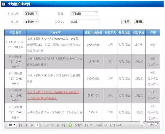This screenshot has height=134, width=165.
Task: Click transaction number ending [2013]007号
Action: (15, 61)
